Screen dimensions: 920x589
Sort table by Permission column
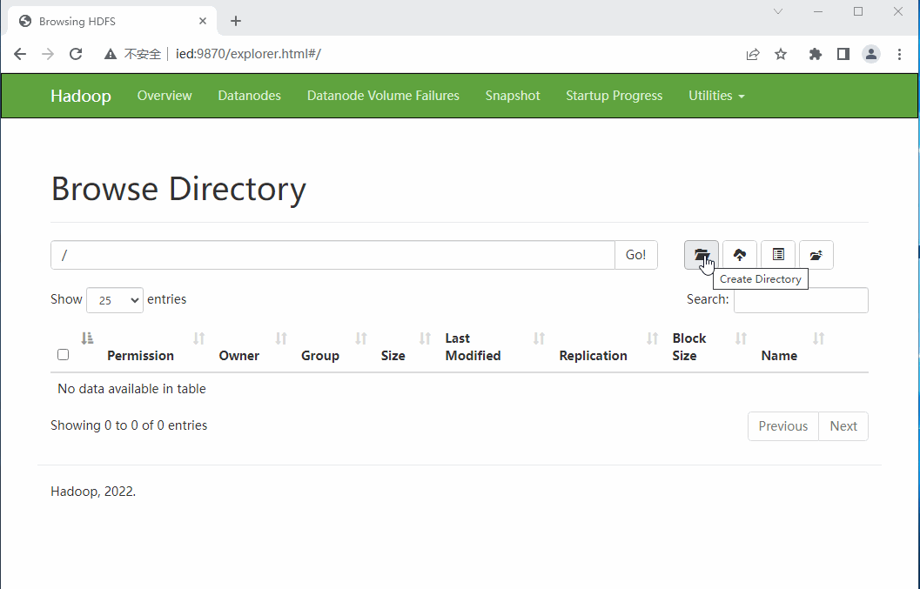pos(140,355)
